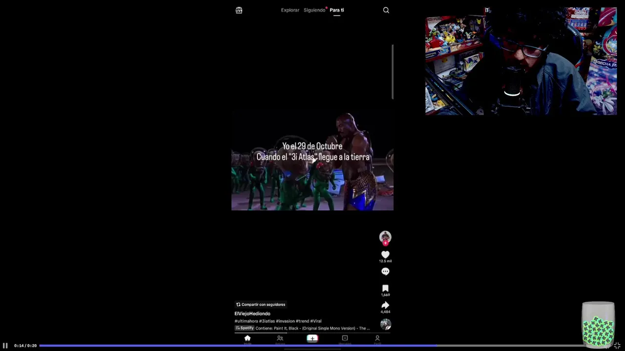Open TikTok search magnifier
The image size is (625, 351).
pos(386,10)
